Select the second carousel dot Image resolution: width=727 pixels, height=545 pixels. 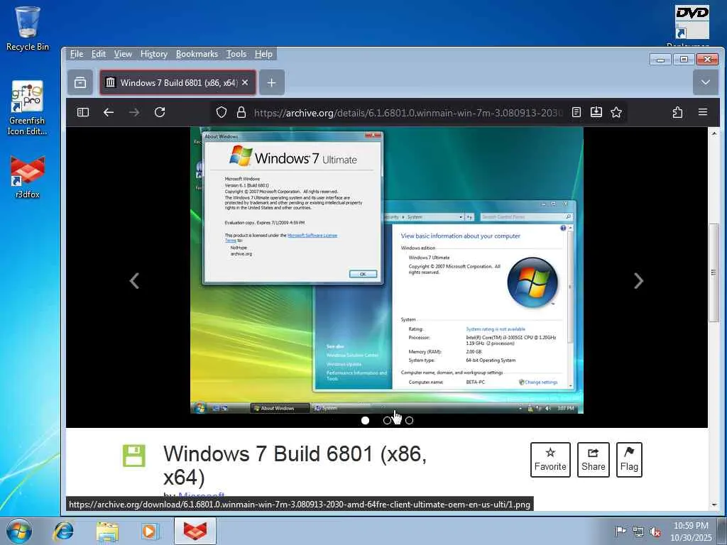387,420
